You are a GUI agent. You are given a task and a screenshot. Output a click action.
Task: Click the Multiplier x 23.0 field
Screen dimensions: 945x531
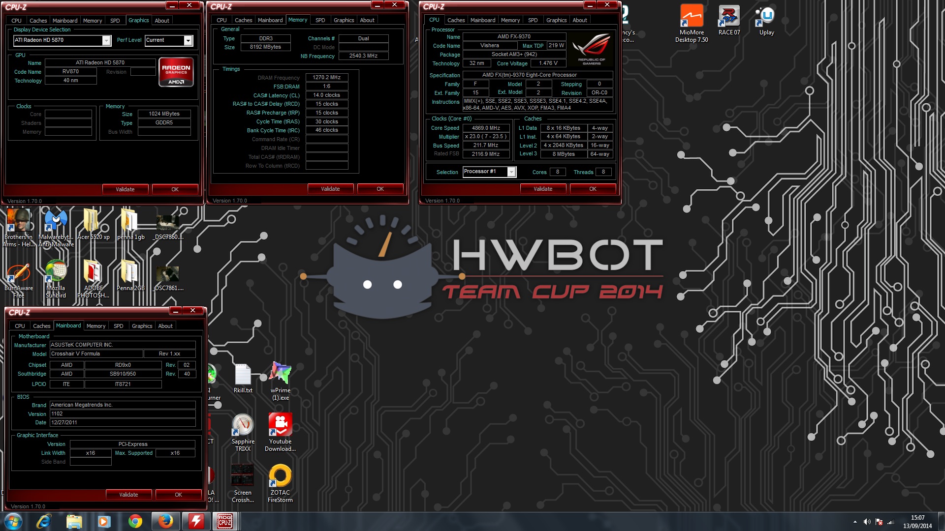(x=486, y=137)
